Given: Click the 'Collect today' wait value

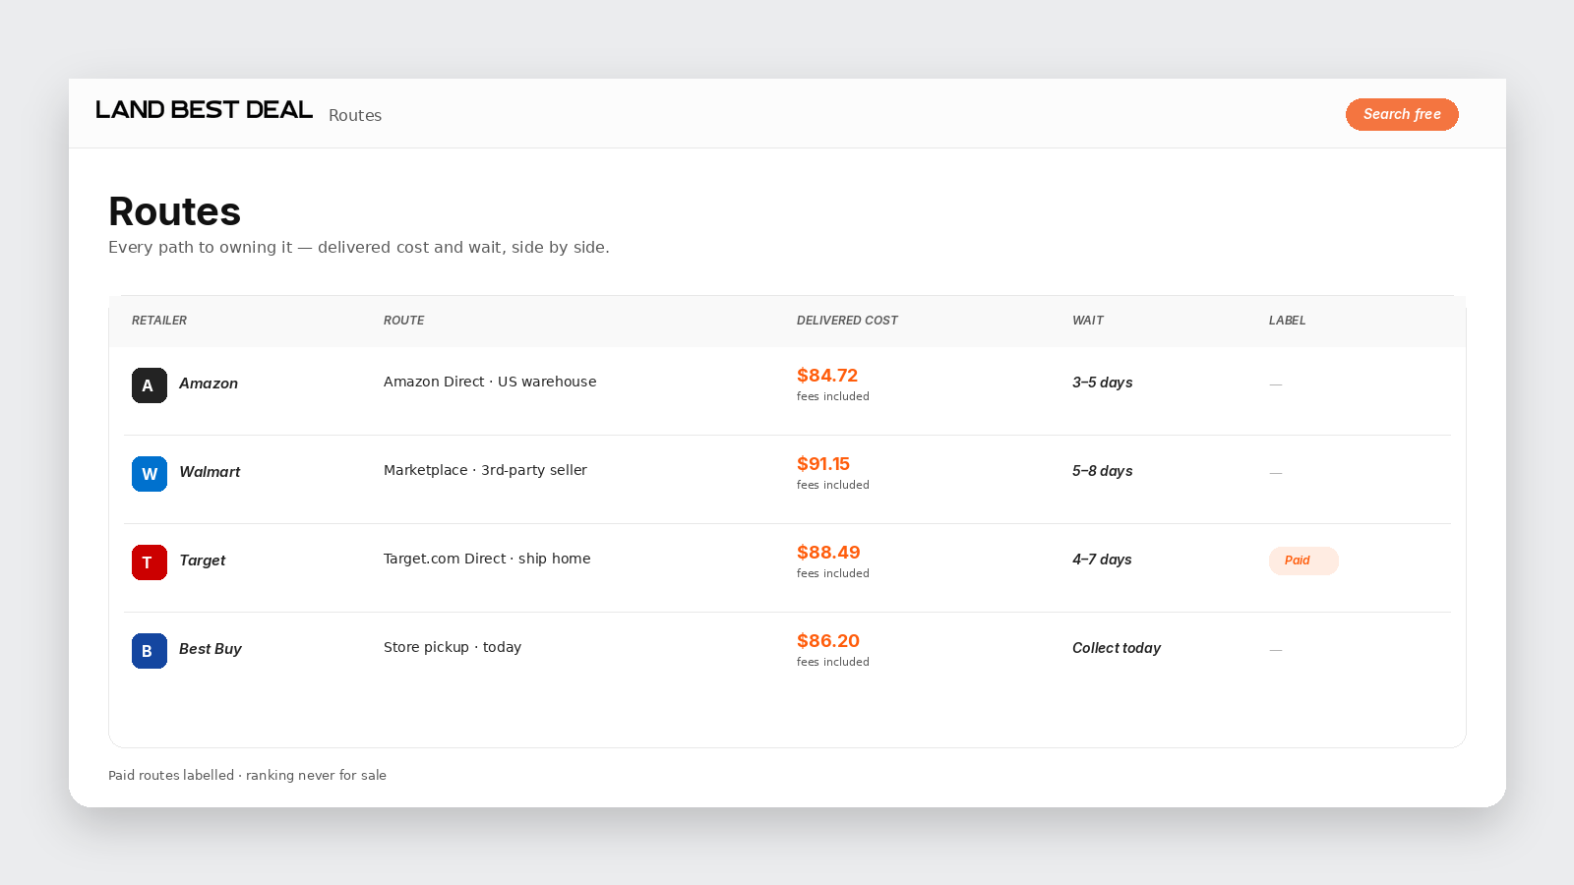Looking at the screenshot, I should pos(1117,648).
